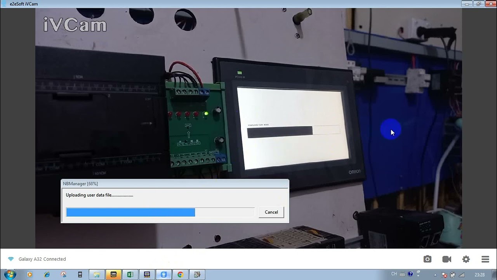Start video recording with the camcorder icon
The width and height of the screenshot is (497, 280).
click(x=447, y=259)
